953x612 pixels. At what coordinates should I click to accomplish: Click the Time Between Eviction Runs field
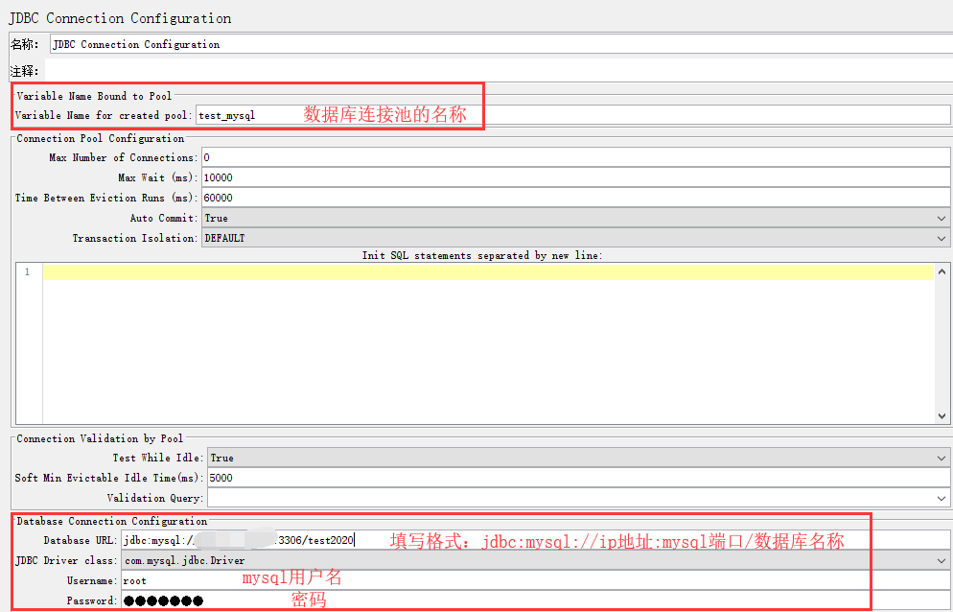click(x=575, y=198)
